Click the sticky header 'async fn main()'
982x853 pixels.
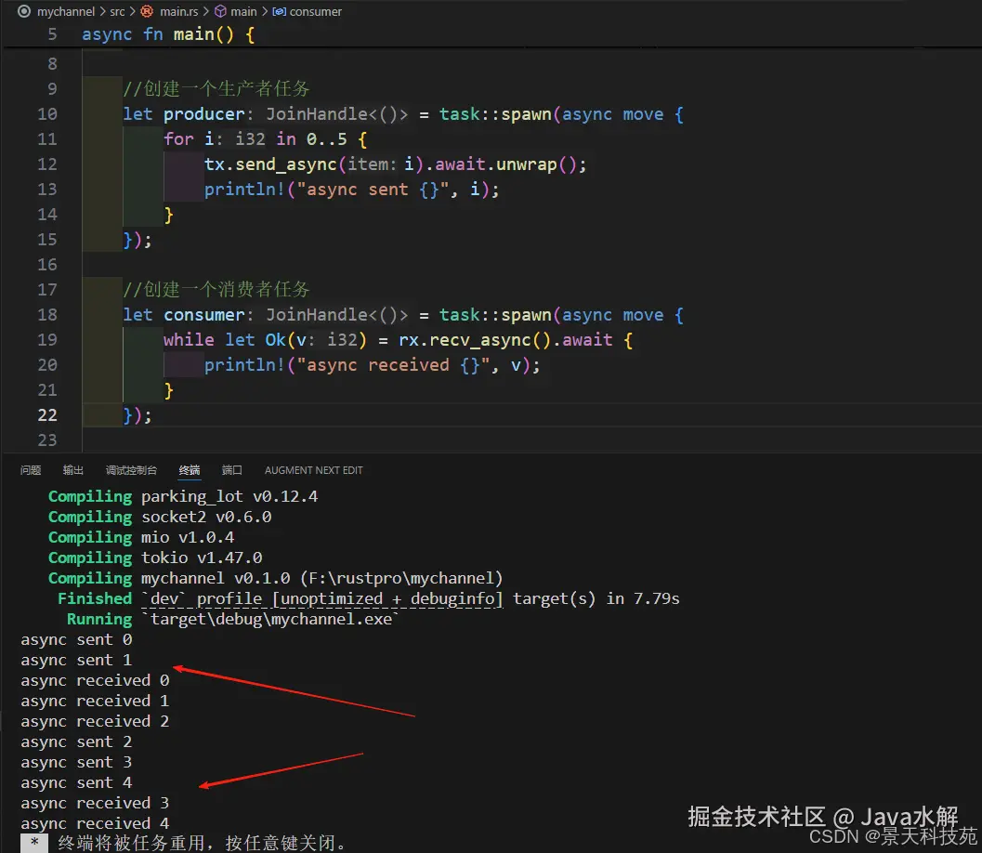168,33
